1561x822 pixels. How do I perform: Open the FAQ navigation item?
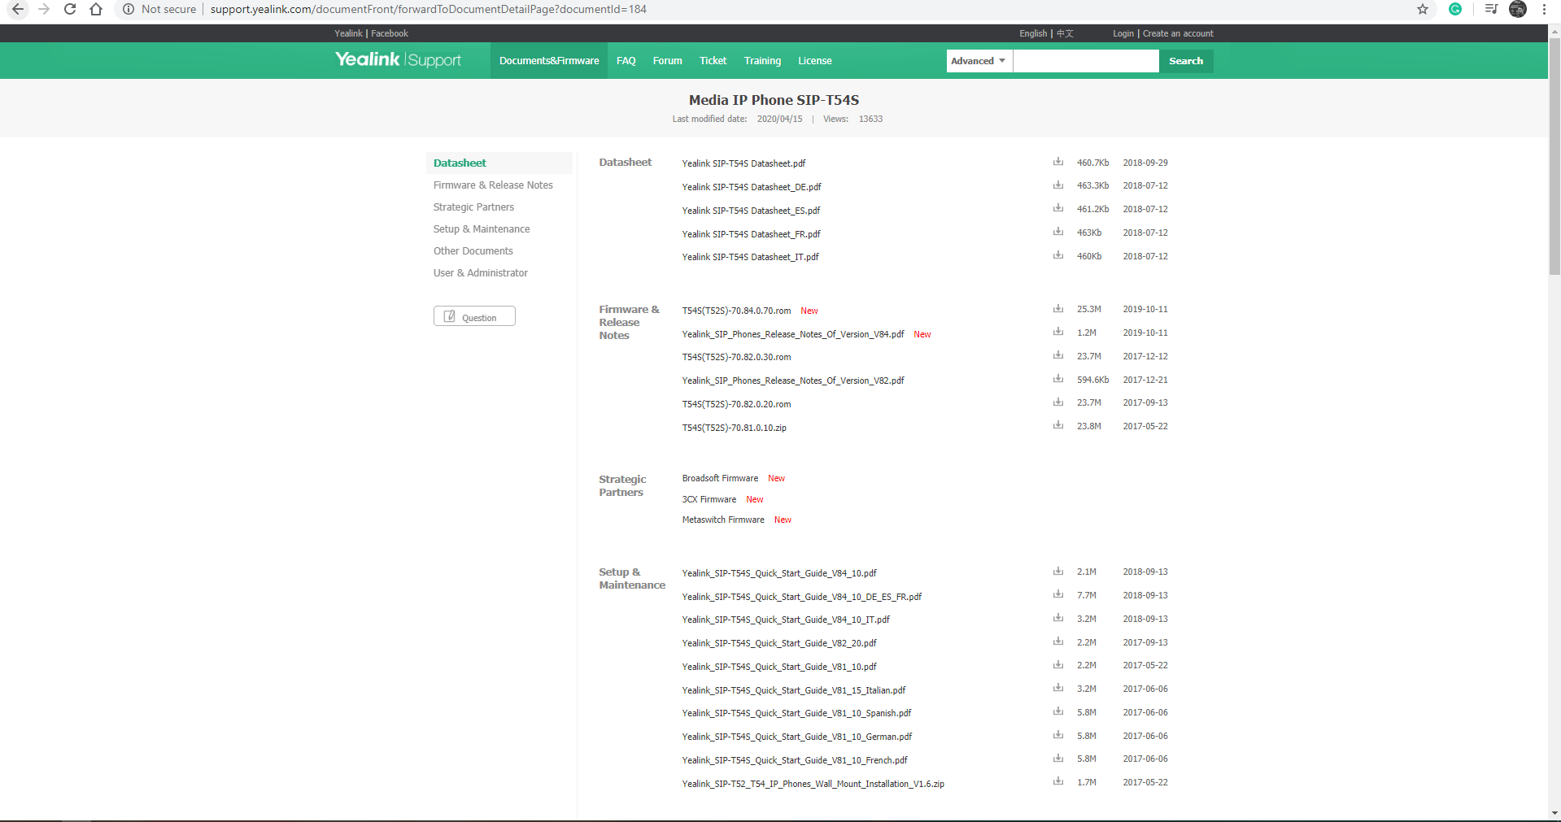pos(626,60)
